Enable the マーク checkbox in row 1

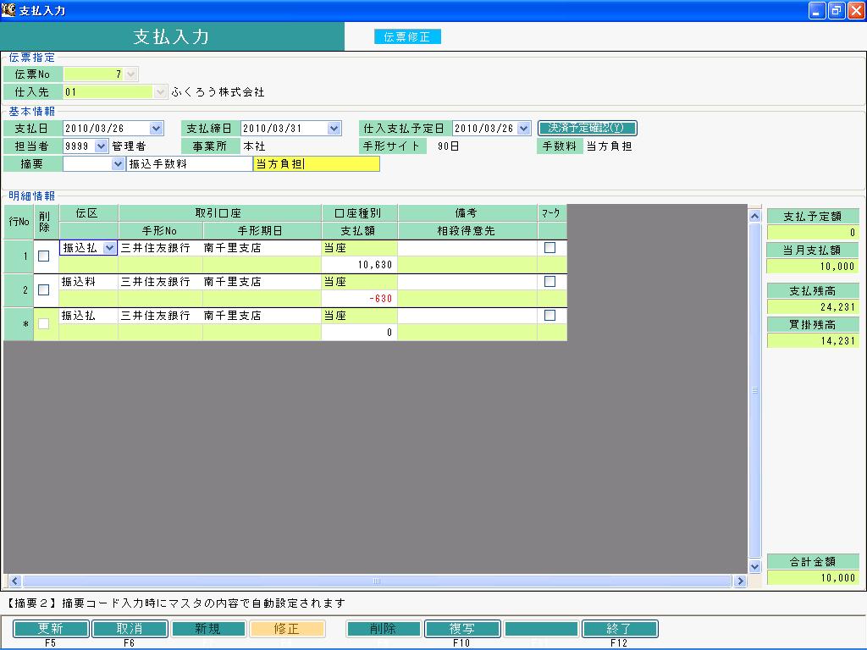(549, 248)
